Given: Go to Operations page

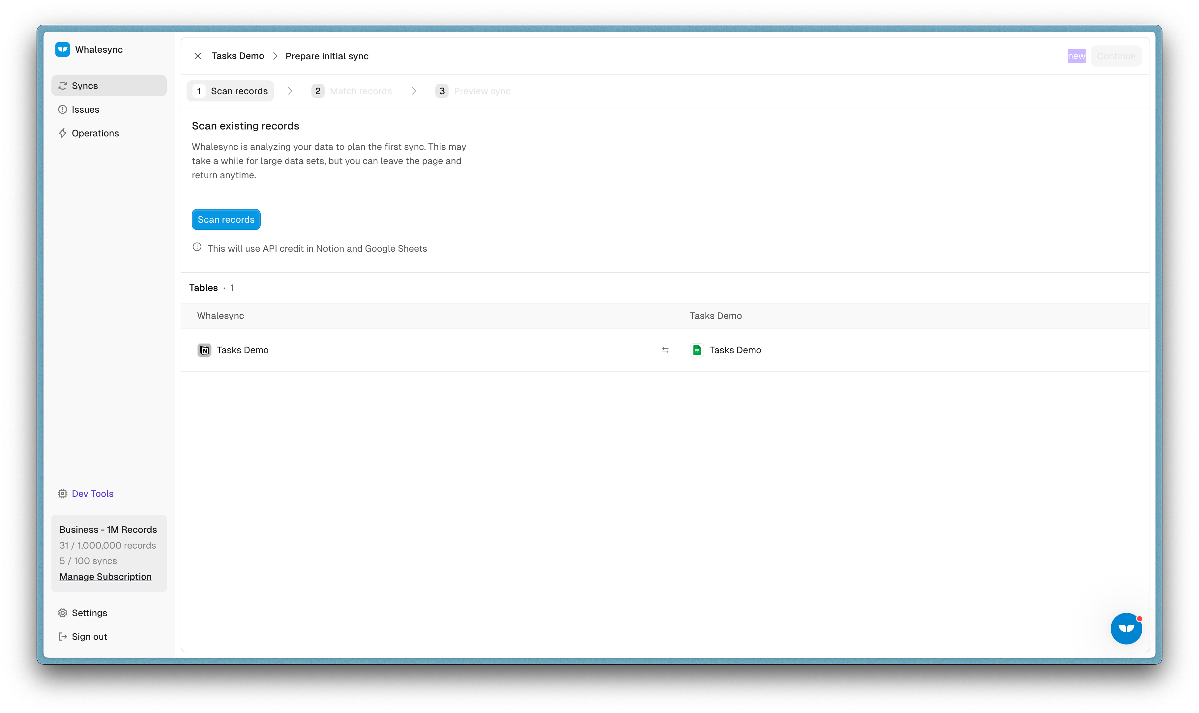Looking at the screenshot, I should click(95, 133).
